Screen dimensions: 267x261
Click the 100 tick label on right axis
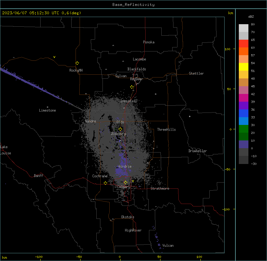[227, 49]
